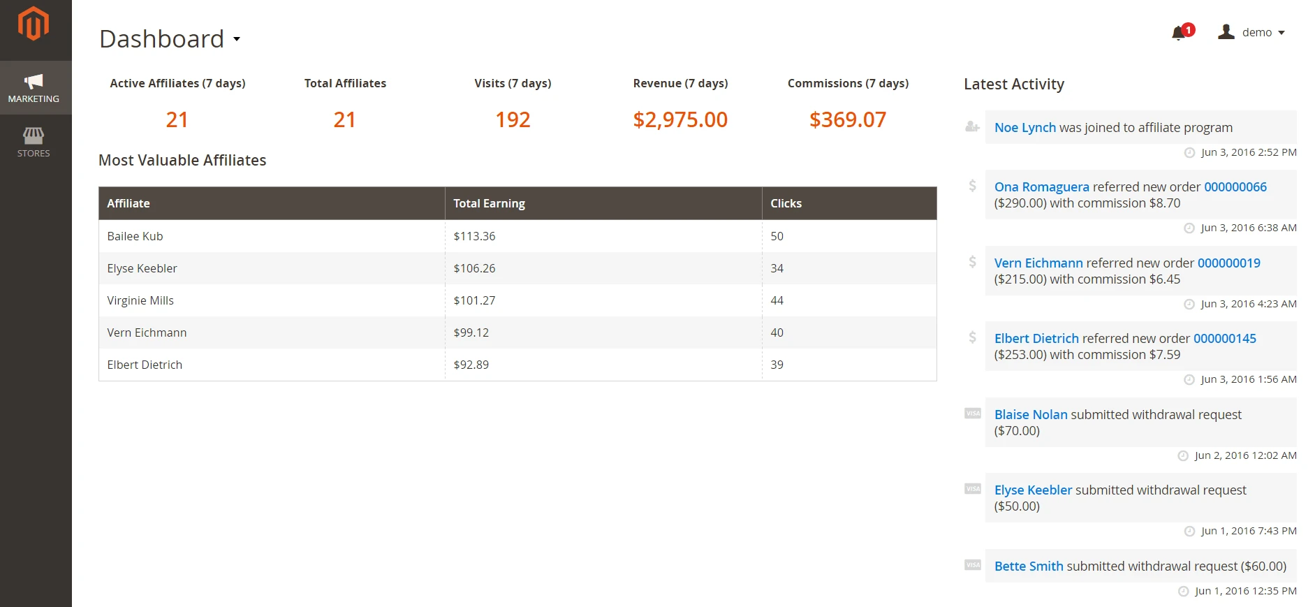Click the notification badge showing 1
The width and height of the screenshot is (1315, 607).
(1187, 29)
